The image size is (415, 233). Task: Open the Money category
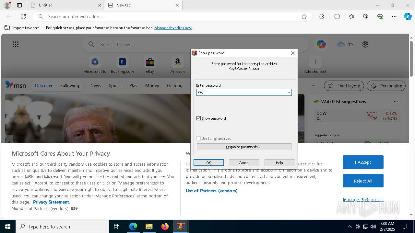click(x=152, y=85)
